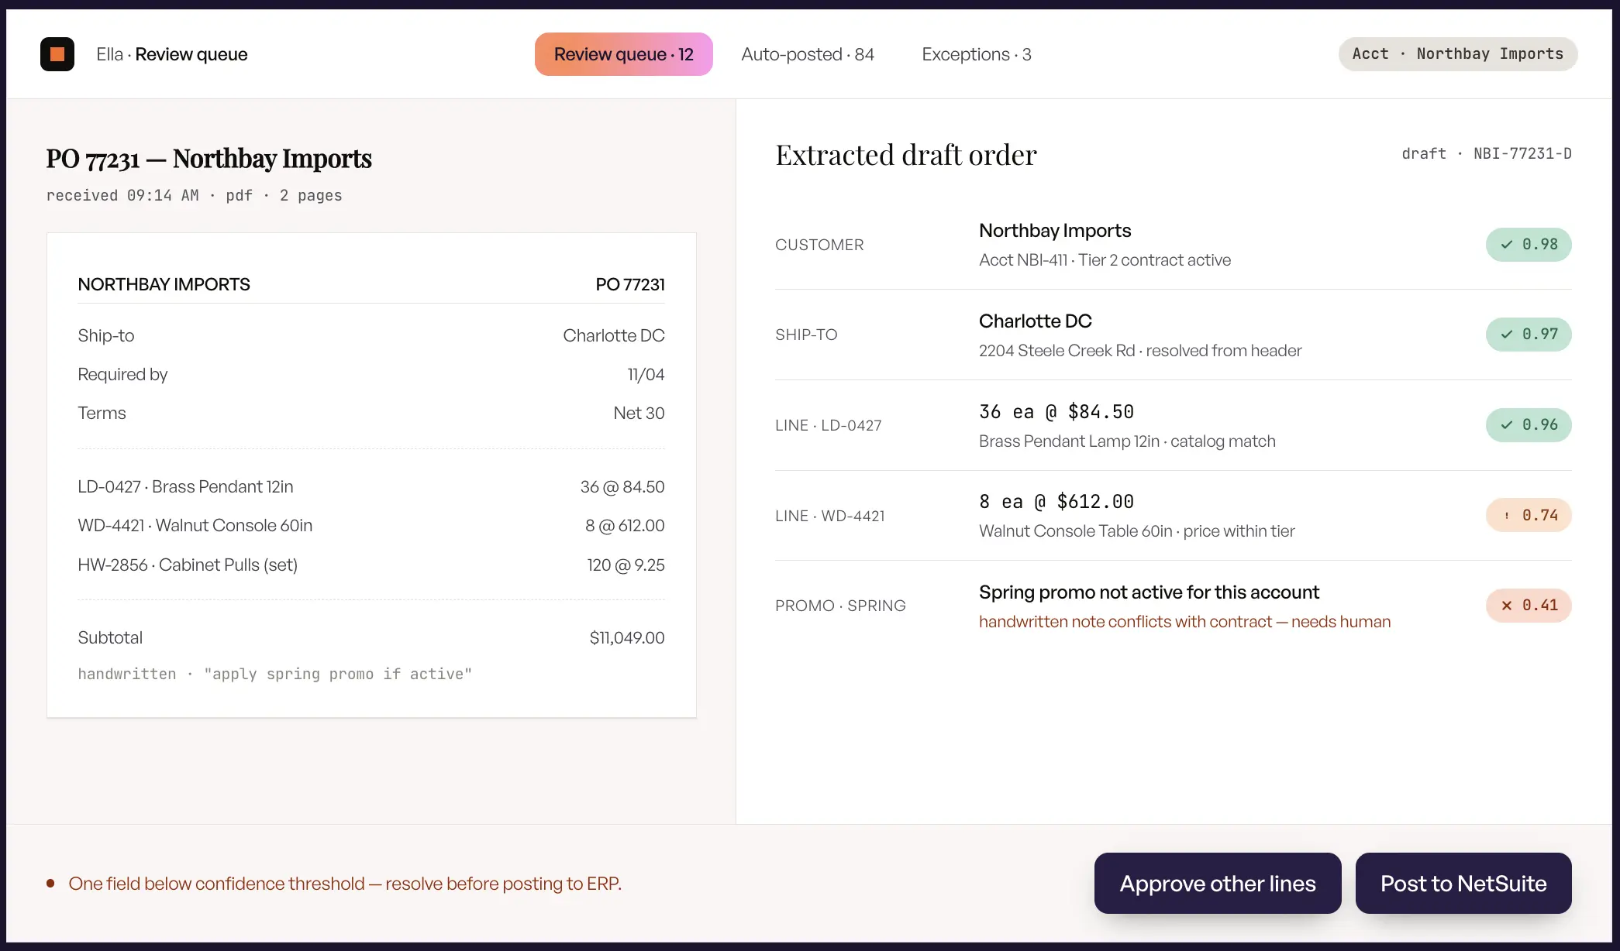Select the 0.97 confidence badge for Ship-to
Image resolution: width=1620 pixels, height=951 pixels.
pyautogui.click(x=1529, y=335)
